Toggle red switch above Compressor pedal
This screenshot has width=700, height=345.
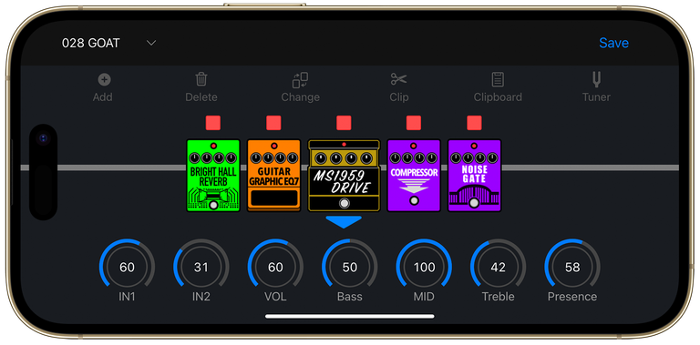414,123
